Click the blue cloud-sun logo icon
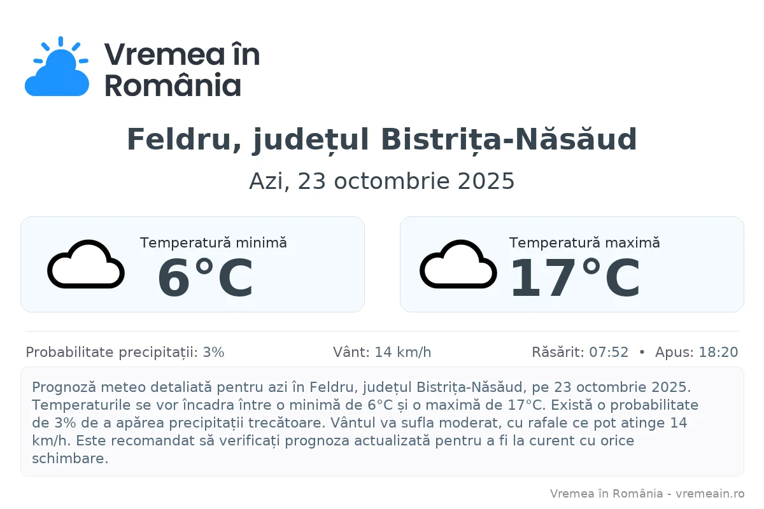Image resolution: width=764 pixels, height=509 pixels. (57, 67)
